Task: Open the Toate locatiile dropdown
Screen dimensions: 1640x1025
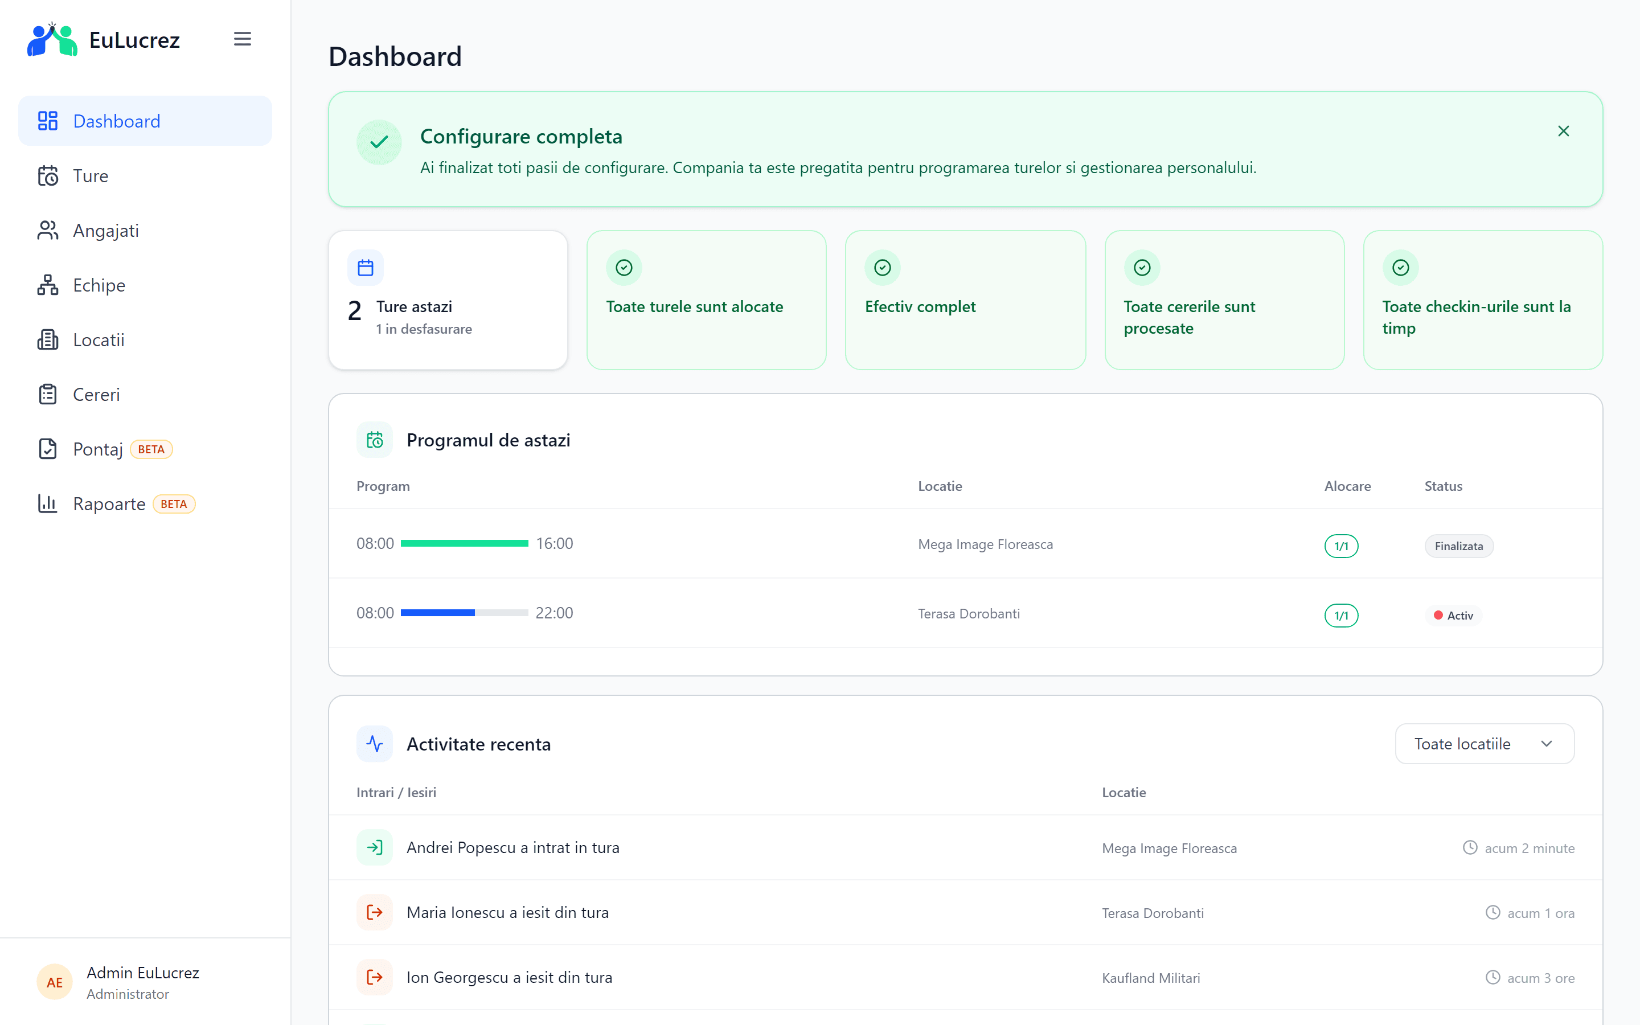Action: coord(1484,744)
